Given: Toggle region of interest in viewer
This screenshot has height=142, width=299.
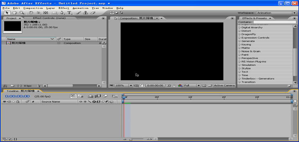Looking at the screenshot, I should 142,86.
